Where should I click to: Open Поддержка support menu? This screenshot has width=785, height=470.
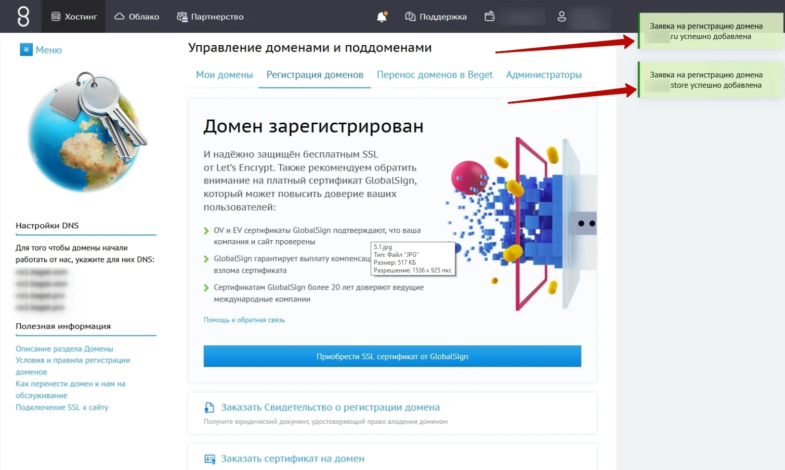436,17
